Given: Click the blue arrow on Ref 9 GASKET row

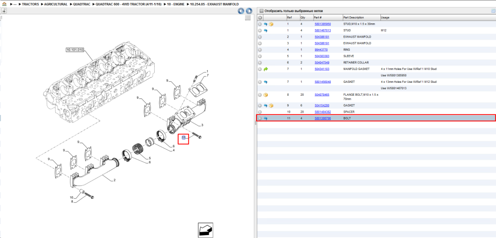Looking at the screenshot, I should coord(265,106).
